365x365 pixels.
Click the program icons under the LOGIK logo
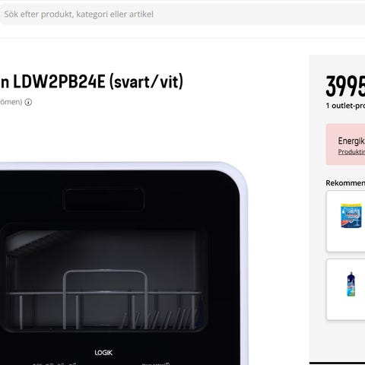(x=52, y=363)
